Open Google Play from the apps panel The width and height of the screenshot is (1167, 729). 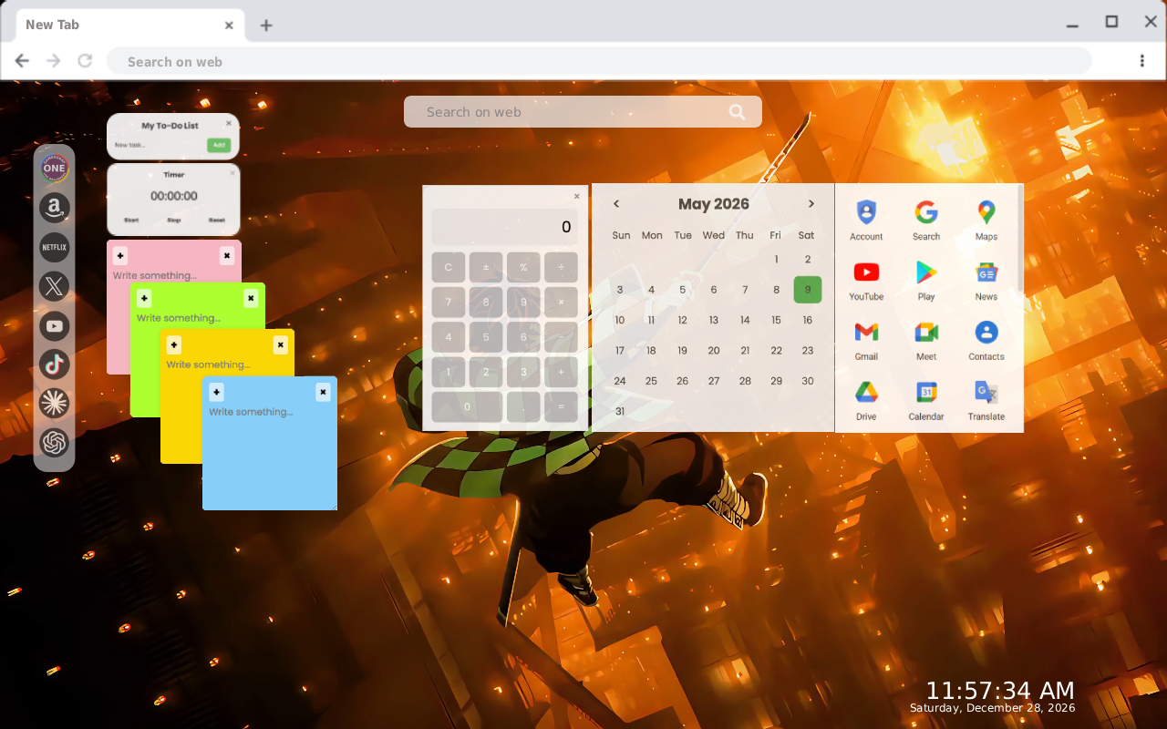click(x=926, y=280)
